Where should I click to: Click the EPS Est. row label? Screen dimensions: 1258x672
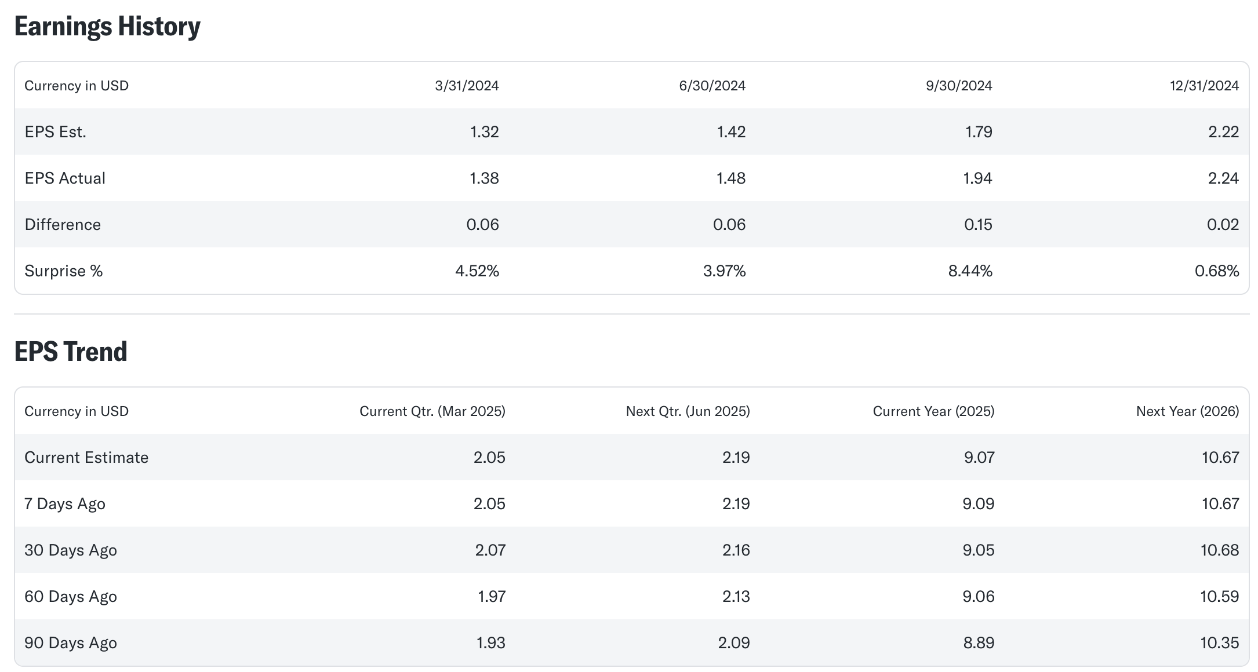click(56, 132)
